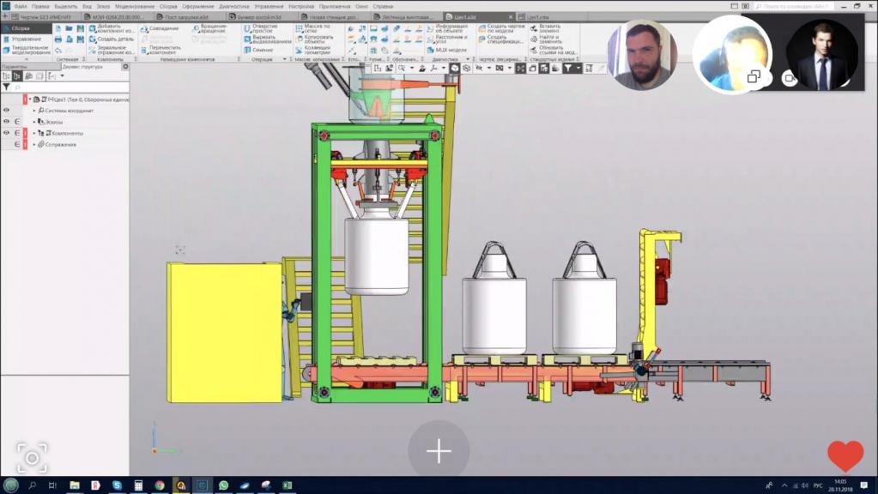Click the funnel filter icon in the view toolbar

[x=568, y=69]
